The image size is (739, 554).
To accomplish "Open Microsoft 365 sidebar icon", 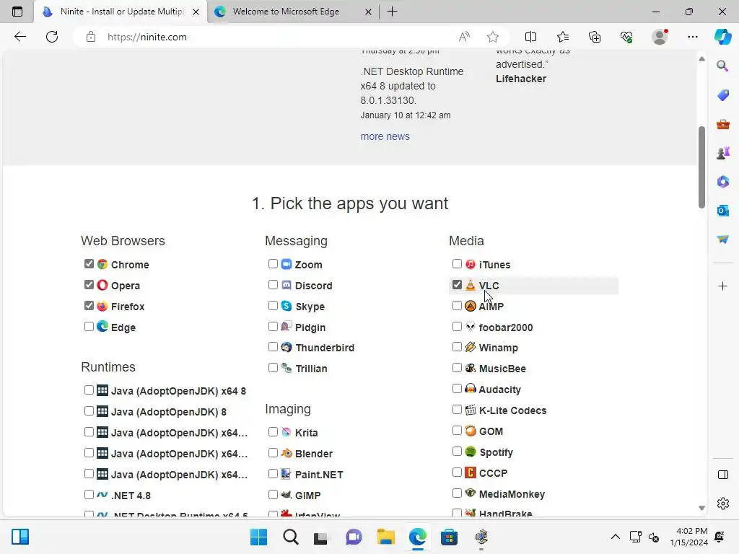I will 722,181.
